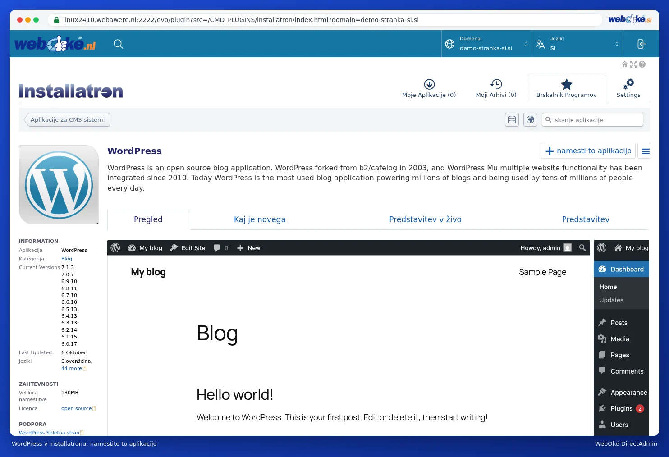The height and width of the screenshot is (457, 669).
Task: Switch to the Pregled tab
Action: tap(148, 219)
